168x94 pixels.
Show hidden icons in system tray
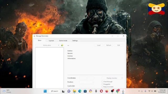(x=139, y=91)
